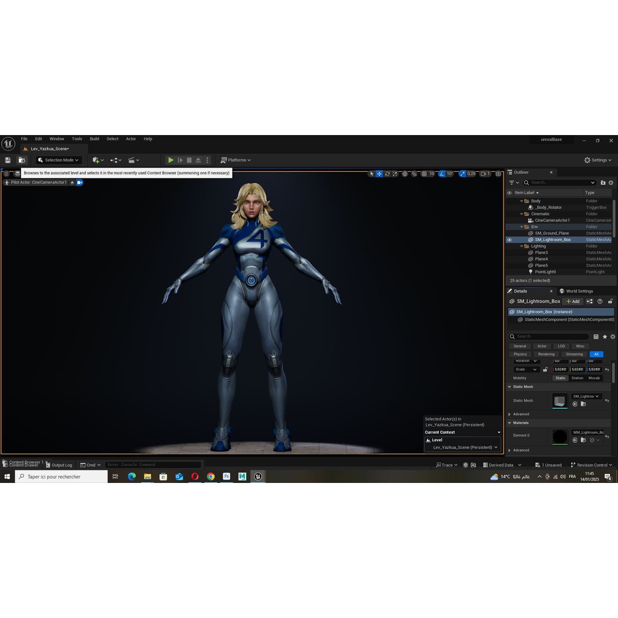Open viewport layout maximize icon

[498, 174]
